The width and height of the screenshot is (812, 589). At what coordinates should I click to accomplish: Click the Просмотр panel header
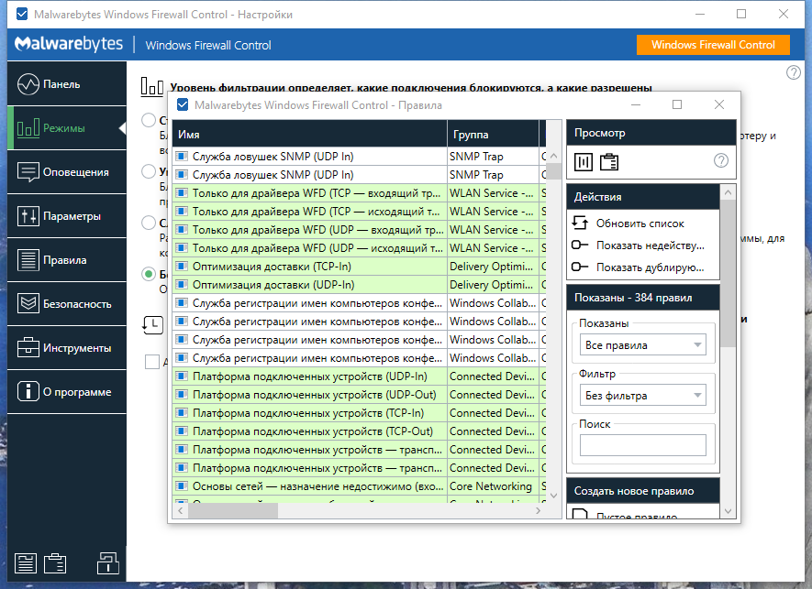pyautogui.click(x=651, y=133)
